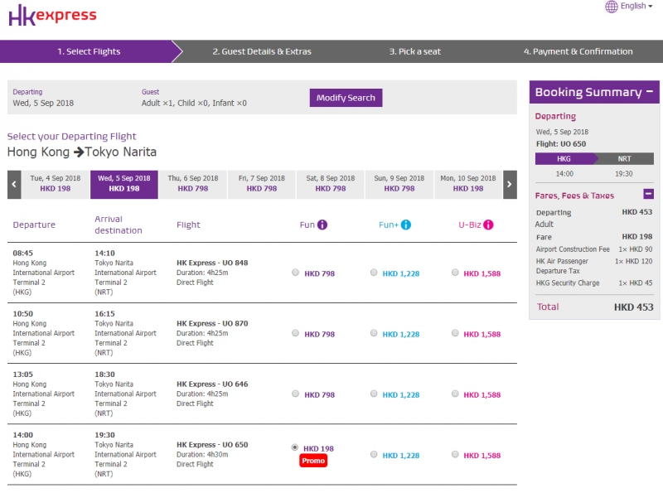
Task: Go to next dates arrow
Action: pyautogui.click(x=510, y=184)
